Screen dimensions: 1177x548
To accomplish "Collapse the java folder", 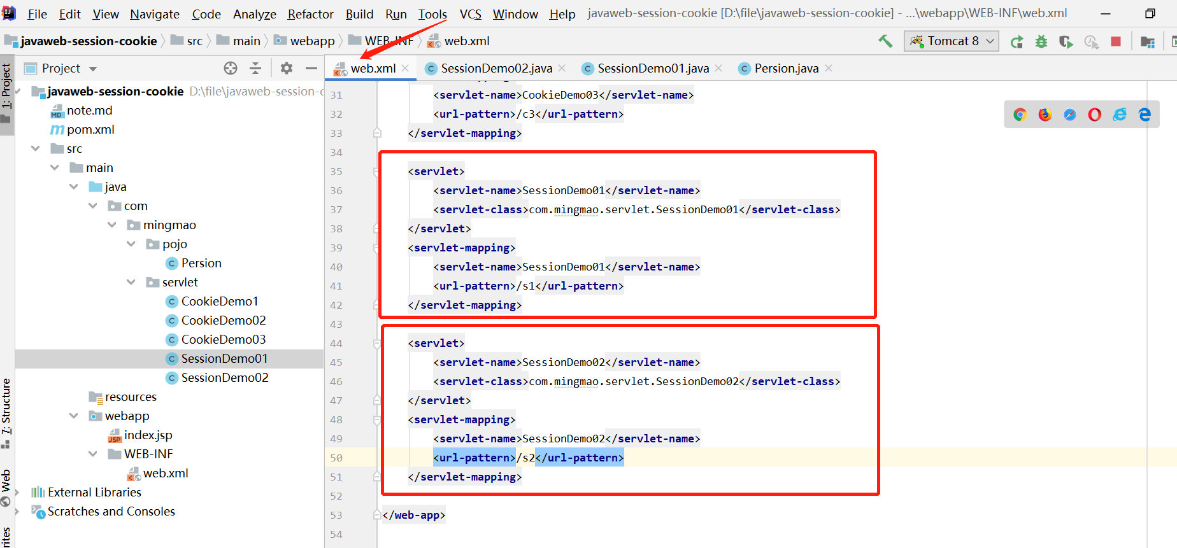I will pos(74,186).
